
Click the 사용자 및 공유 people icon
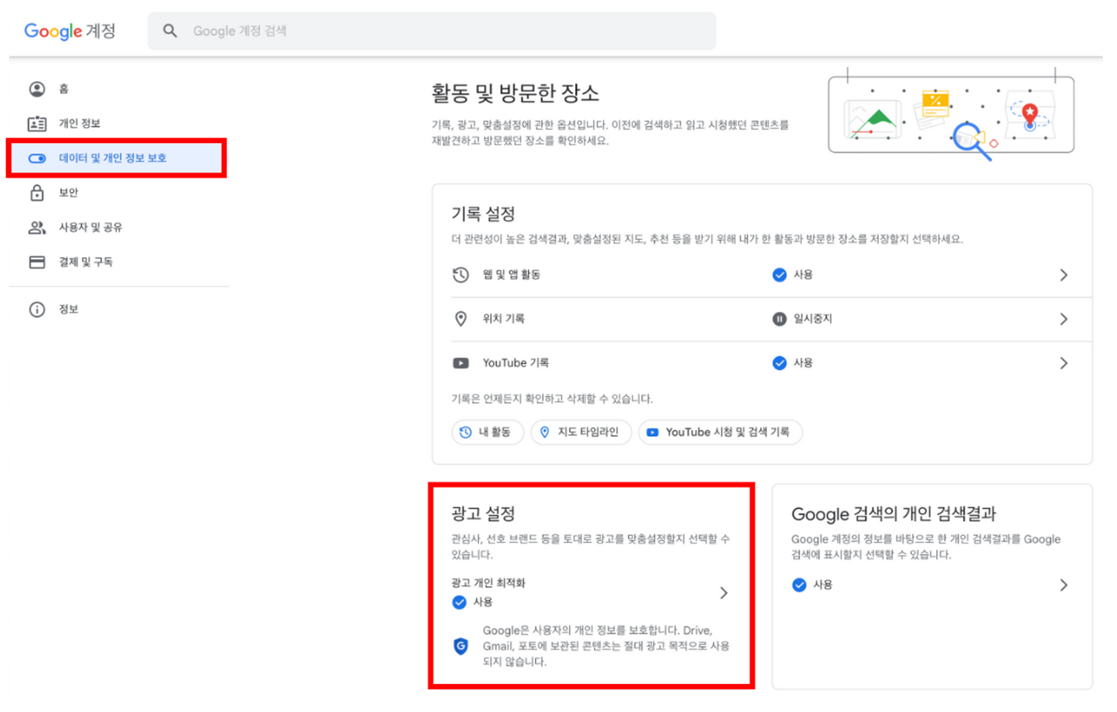point(37,228)
